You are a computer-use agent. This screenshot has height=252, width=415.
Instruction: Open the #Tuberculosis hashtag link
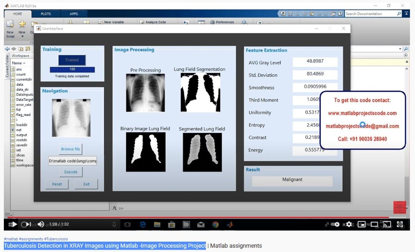(56, 239)
